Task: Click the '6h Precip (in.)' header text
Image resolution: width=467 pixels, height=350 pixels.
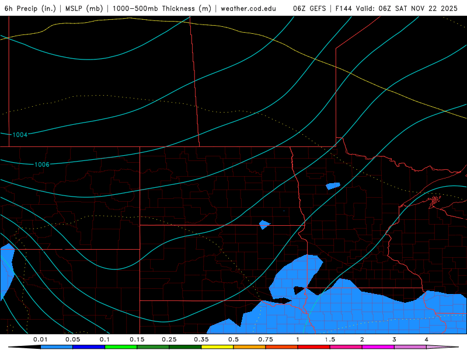Action: coord(30,8)
